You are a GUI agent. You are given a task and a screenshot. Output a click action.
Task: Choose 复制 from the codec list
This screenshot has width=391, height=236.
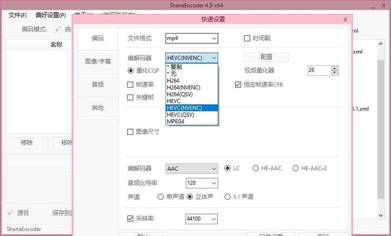point(191,66)
